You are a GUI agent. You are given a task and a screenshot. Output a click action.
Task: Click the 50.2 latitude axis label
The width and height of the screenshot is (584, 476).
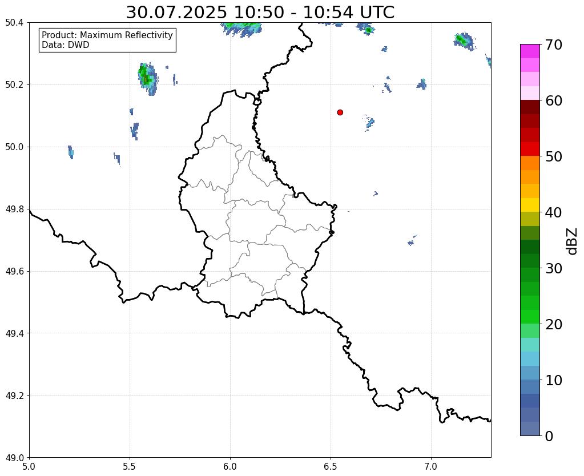14,85
